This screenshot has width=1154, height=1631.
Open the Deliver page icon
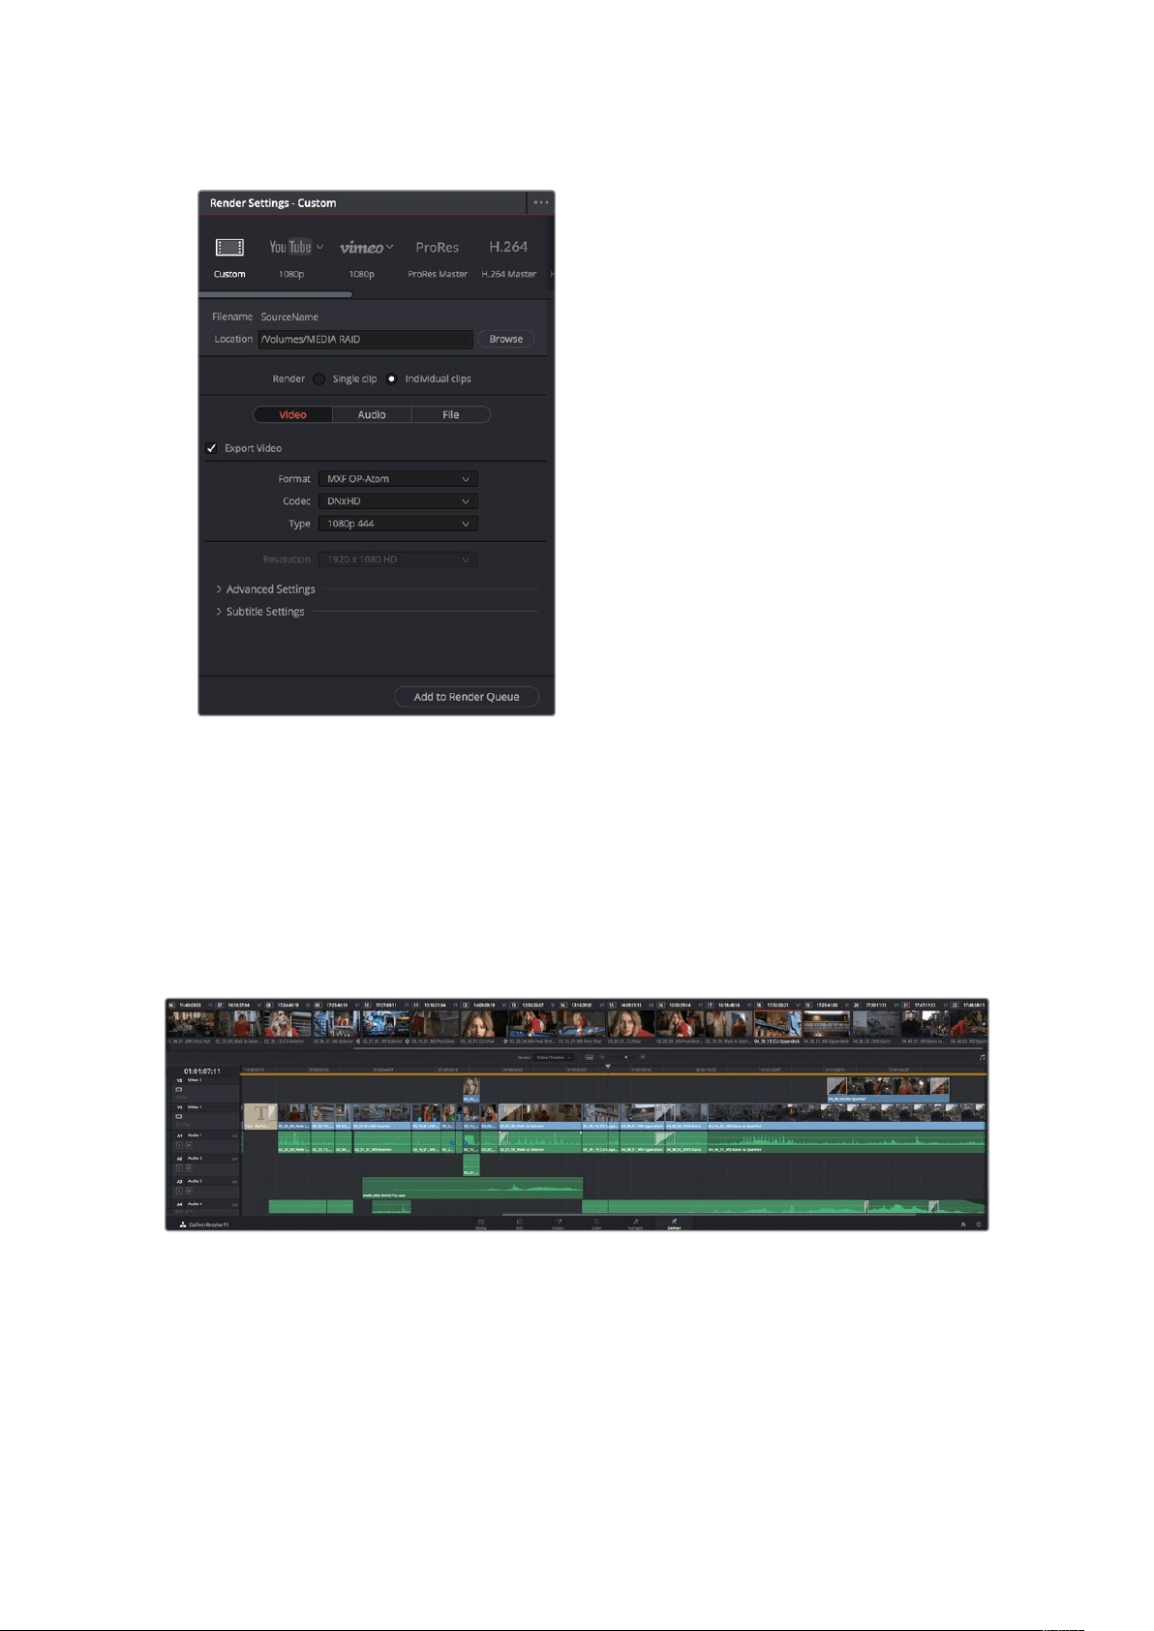[674, 1223]
